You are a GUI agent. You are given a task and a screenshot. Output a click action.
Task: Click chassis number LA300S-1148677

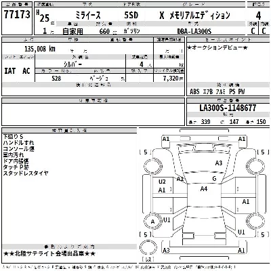228,108
